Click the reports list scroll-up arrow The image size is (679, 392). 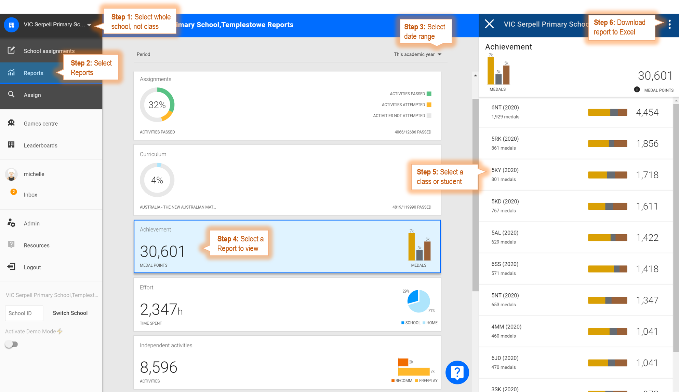(x=475, y=75)
